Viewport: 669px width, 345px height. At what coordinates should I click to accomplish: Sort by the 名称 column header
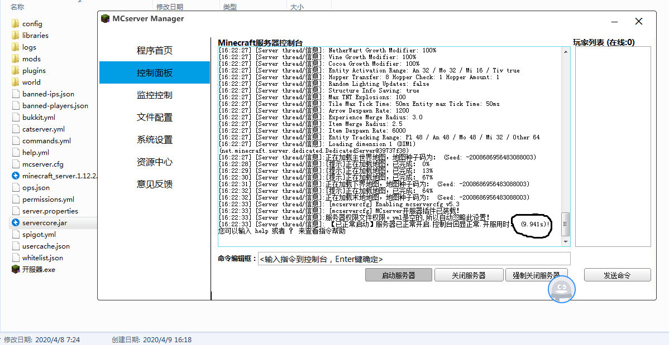(17, 7)
